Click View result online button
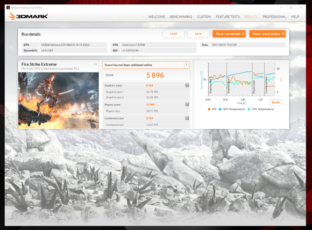This screenshot has height=230, width=312. tap(267, 34)
